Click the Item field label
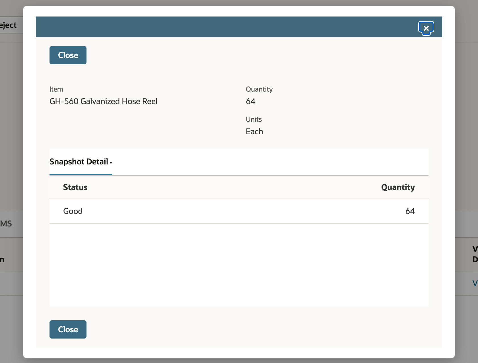478x363 pixels. 56,89
